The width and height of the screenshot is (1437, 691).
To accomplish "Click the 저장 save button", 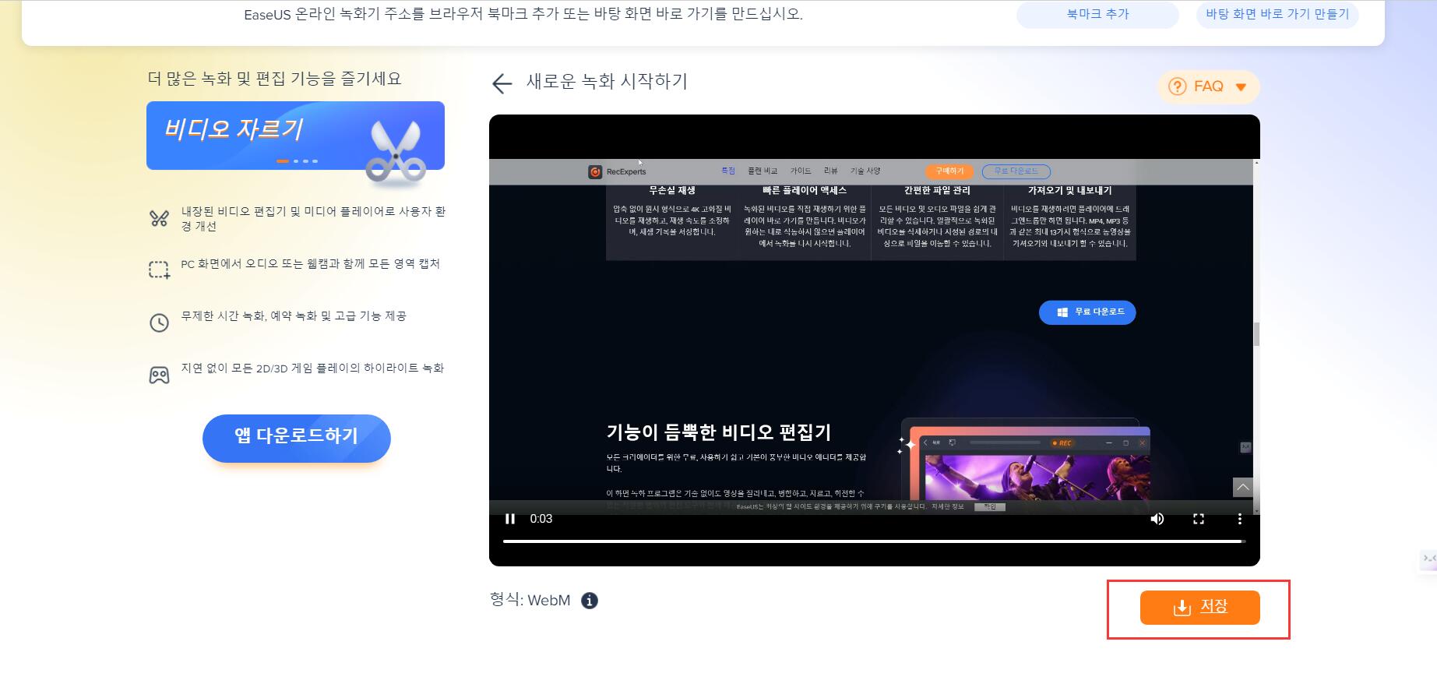I will tap(1199, 608).
